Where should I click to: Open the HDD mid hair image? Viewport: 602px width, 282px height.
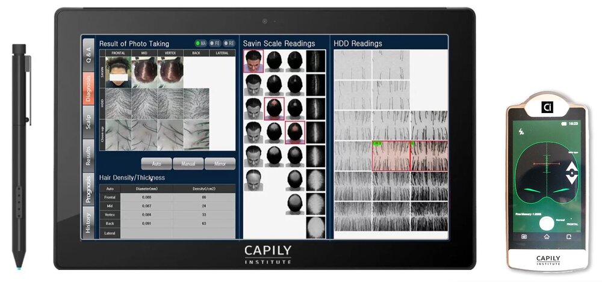pos(144,103)
